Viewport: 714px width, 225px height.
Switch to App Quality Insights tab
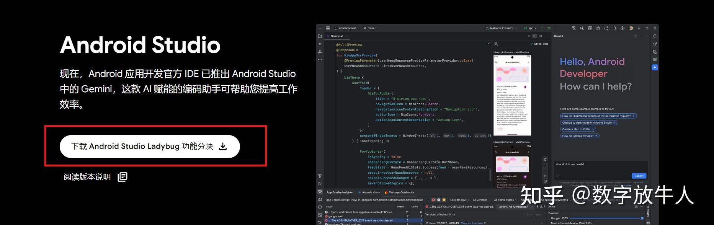point(339,192)
